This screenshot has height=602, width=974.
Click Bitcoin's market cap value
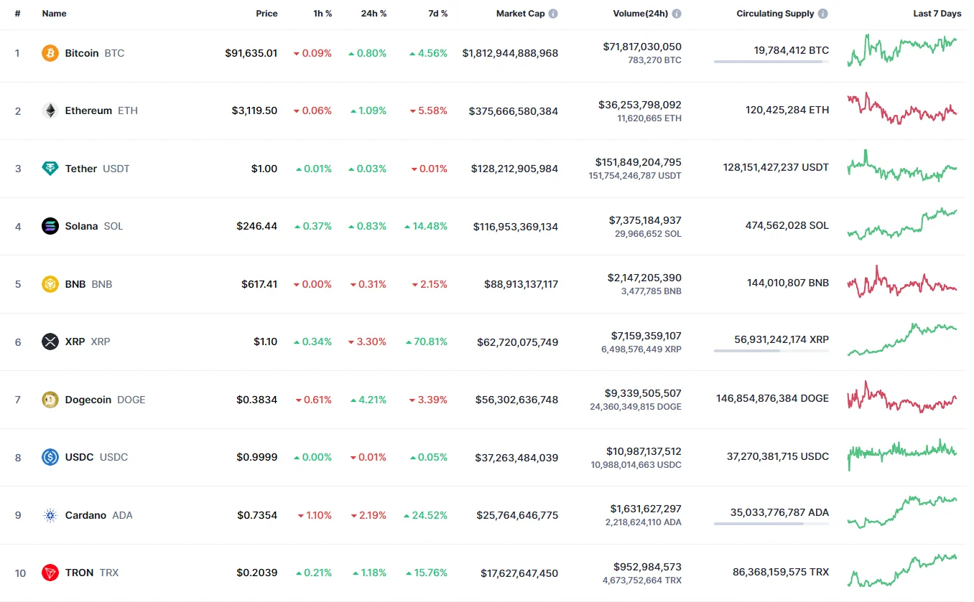click(x=510, y=53)
